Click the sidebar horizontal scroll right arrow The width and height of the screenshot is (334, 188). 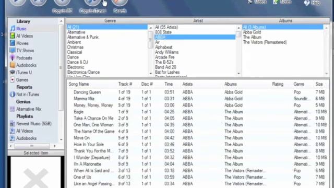click(55, 146)
